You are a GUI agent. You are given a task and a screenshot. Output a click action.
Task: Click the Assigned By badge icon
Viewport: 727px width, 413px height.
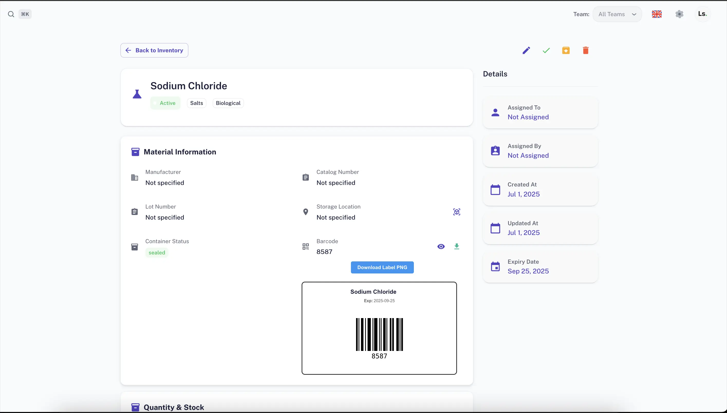click(495, 151)
